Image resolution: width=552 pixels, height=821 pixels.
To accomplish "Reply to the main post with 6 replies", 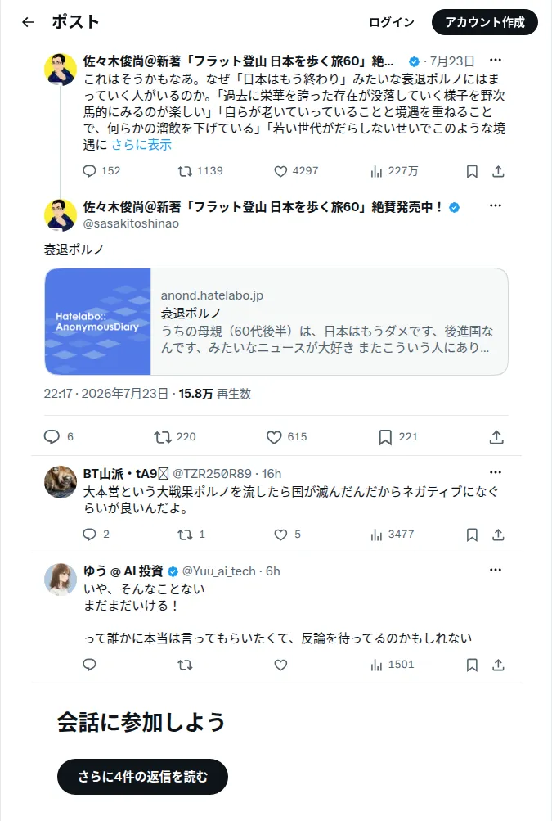I will (59, 437).
